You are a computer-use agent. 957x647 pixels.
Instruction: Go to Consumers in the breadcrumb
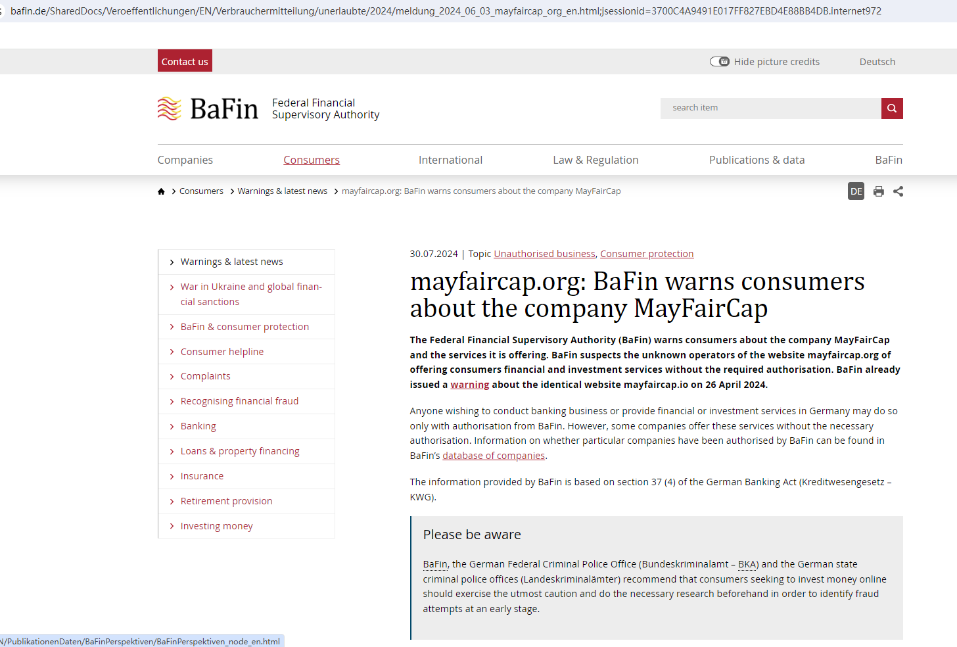tap(201, 191)
